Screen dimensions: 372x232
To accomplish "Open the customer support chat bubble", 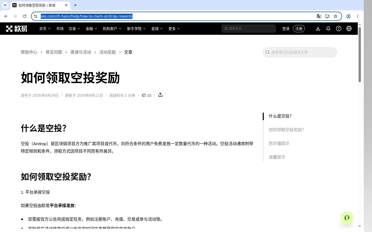I will coord(347,218).
